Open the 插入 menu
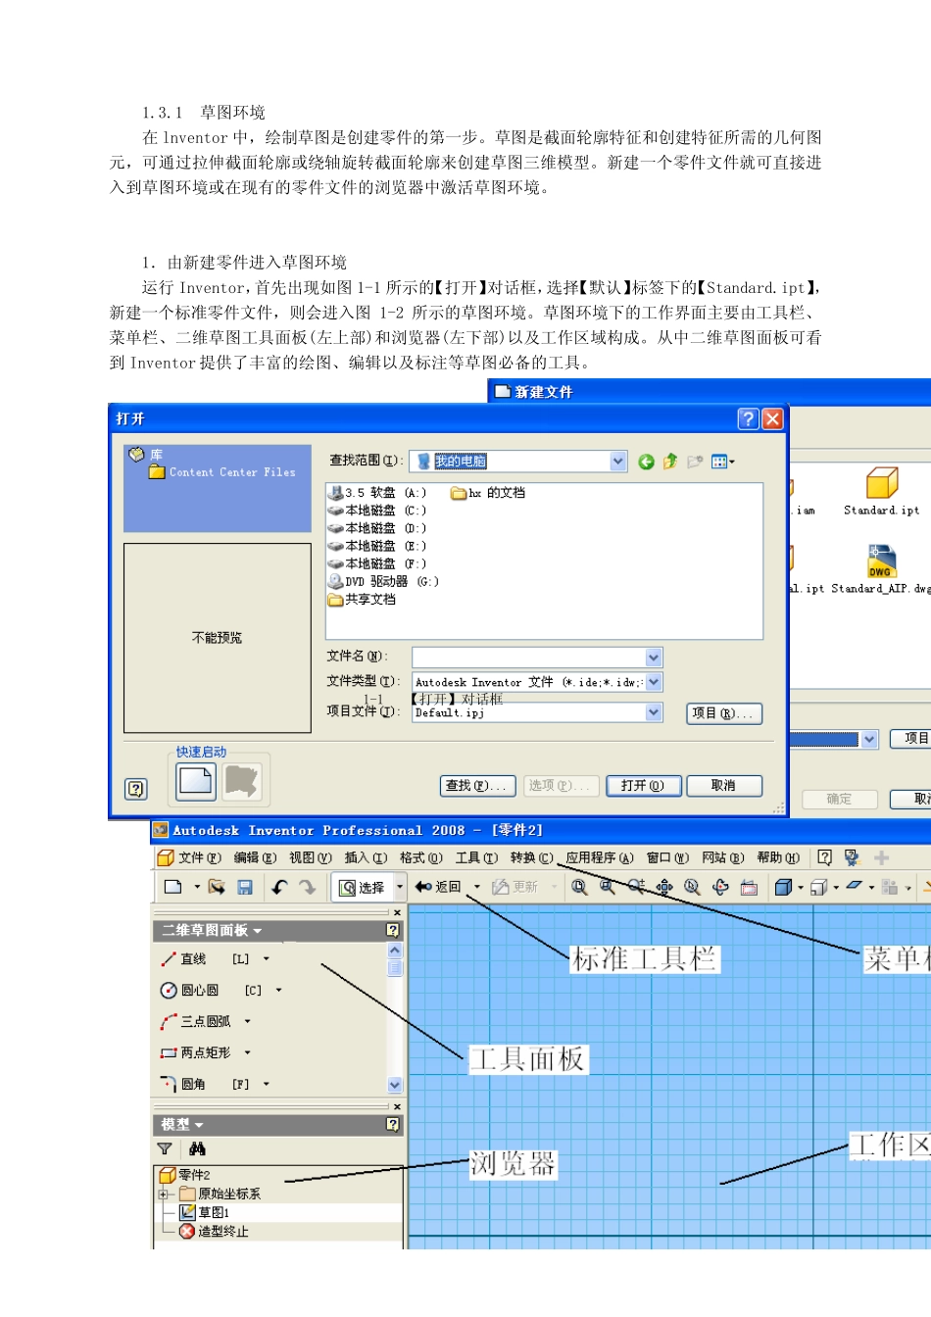The height and width of the screenshot is (1317, 931). [366, 857]
